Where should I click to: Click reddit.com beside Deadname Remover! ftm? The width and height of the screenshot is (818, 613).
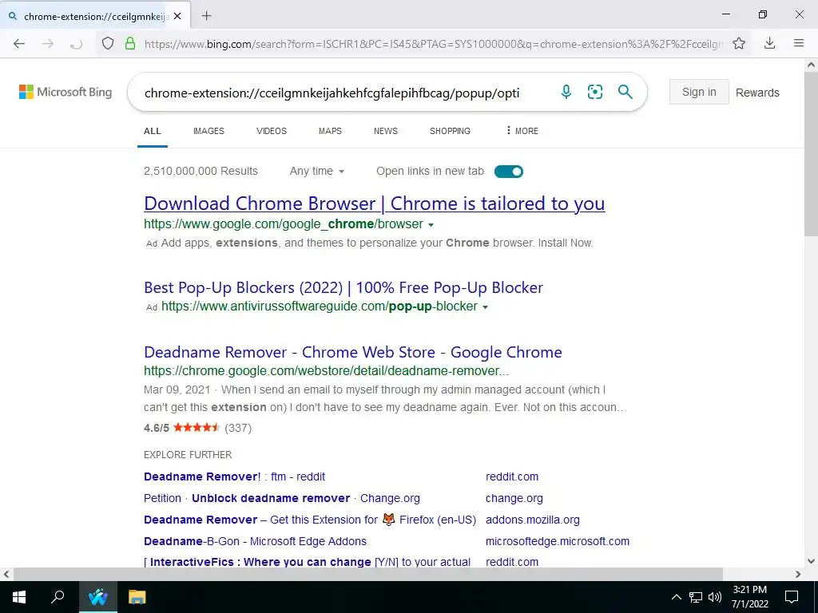(512, 477)
